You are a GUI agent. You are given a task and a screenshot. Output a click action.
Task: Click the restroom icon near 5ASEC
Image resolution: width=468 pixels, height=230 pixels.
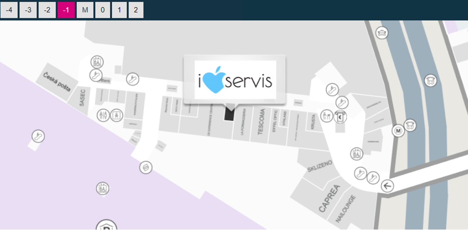click(x=103, y=115)
